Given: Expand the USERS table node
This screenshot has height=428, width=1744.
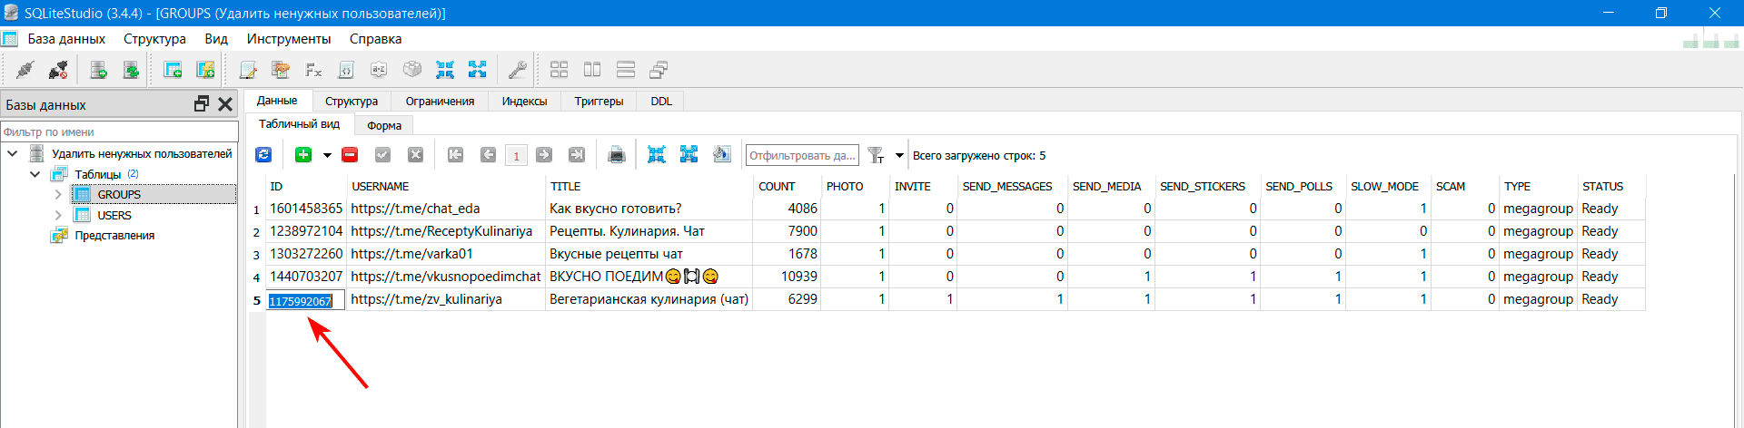Looking at the screenshot, I should (x=58, y=215).
